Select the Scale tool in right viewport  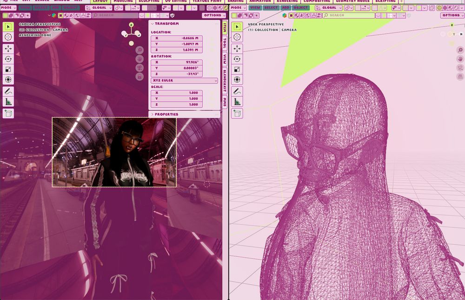(x=237, y=69)
